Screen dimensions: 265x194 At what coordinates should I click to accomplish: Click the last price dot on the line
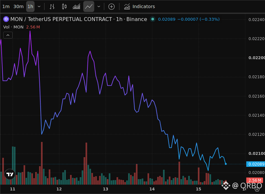point(226,164)
